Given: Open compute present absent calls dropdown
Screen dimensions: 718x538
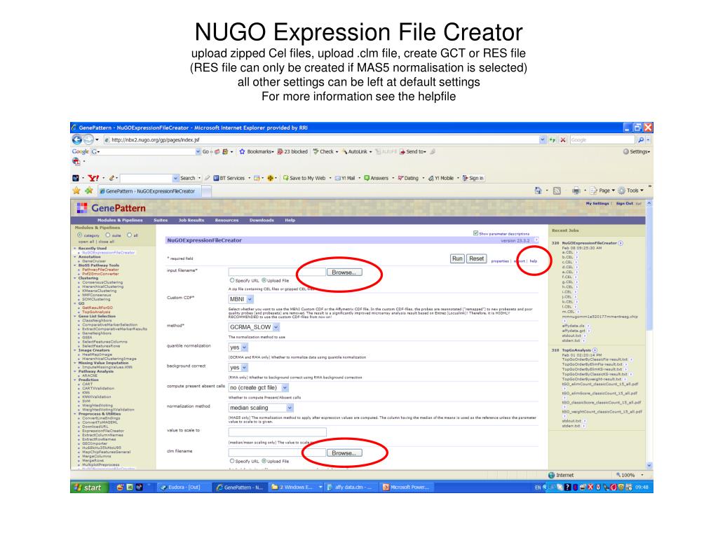Looking at the screenshot, I should tap(258, 387).
